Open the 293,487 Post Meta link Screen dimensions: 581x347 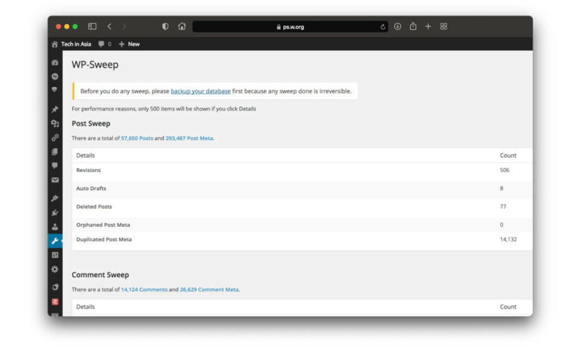click(x=189, y=138)
